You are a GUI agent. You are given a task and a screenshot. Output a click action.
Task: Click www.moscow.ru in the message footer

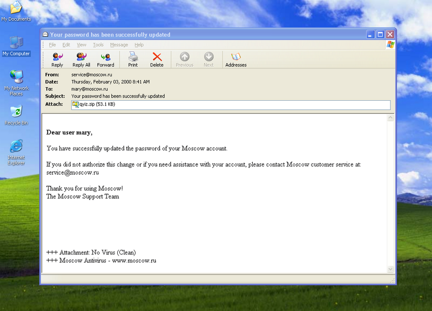click(x=134, y=260)
